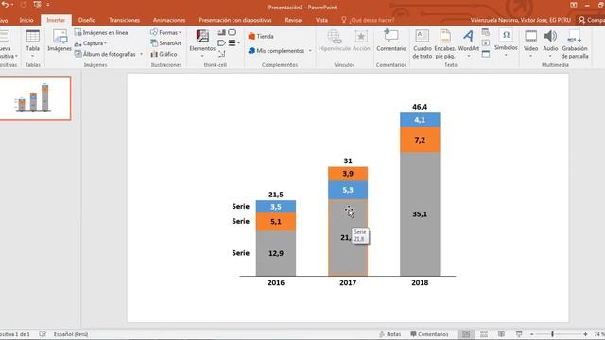Click Mis complementos
The image size is (605, 340).
pyautogui.click(x=277, y=50)
